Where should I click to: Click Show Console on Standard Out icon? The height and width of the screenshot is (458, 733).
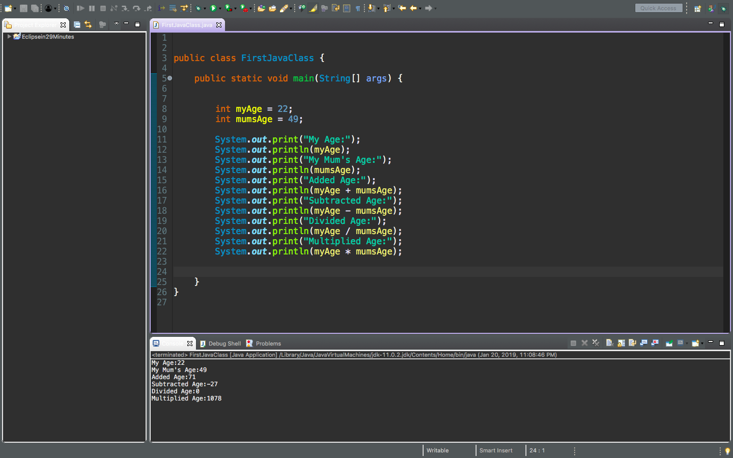(643, 343)
